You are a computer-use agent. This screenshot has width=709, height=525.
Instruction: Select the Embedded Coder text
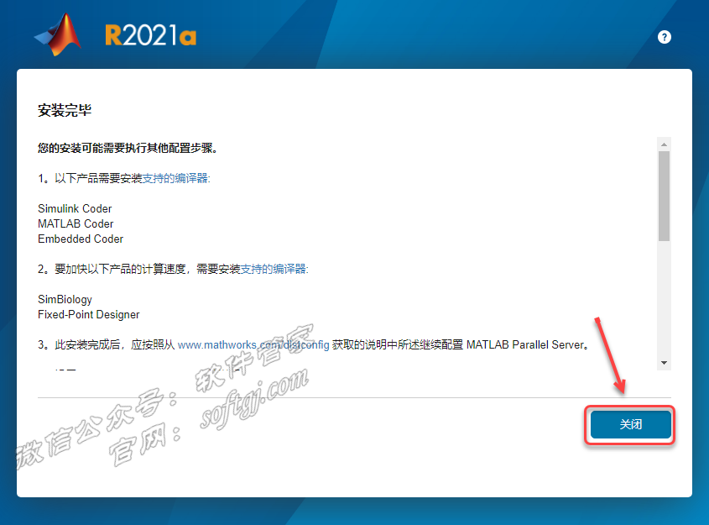81,239
